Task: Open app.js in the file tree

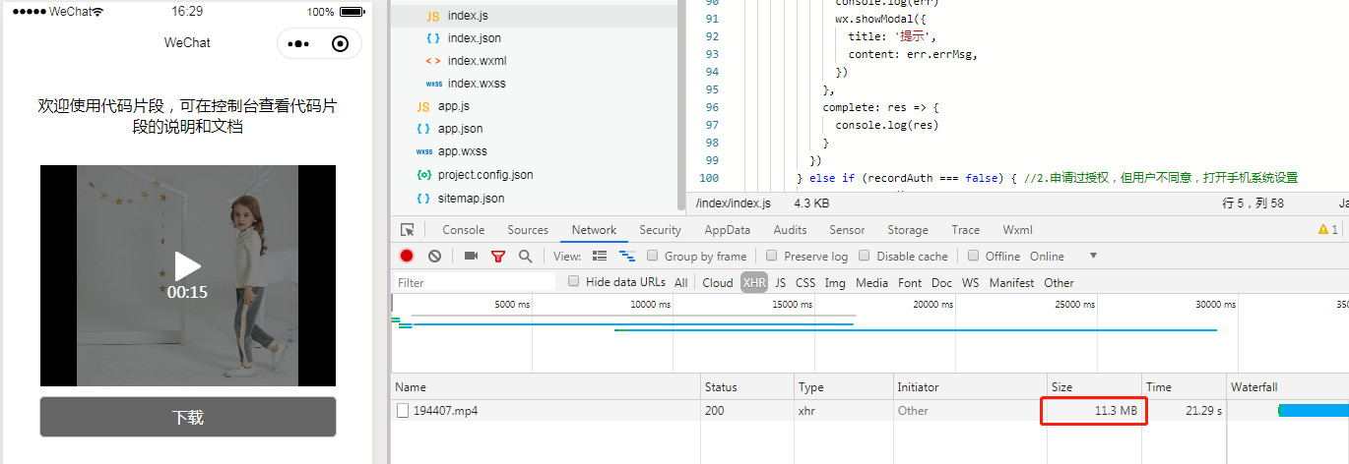Action: point(453,106)
